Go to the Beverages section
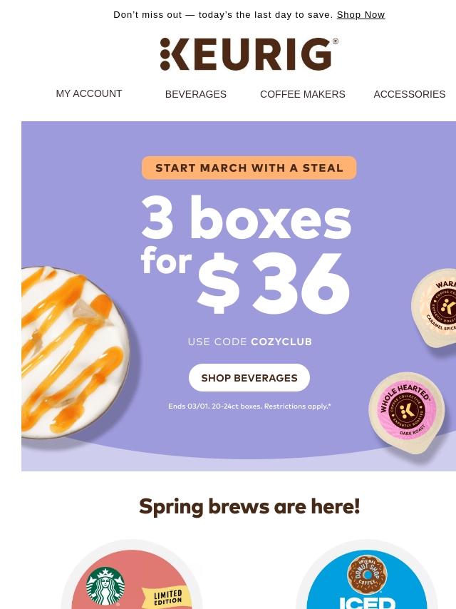 196,94
